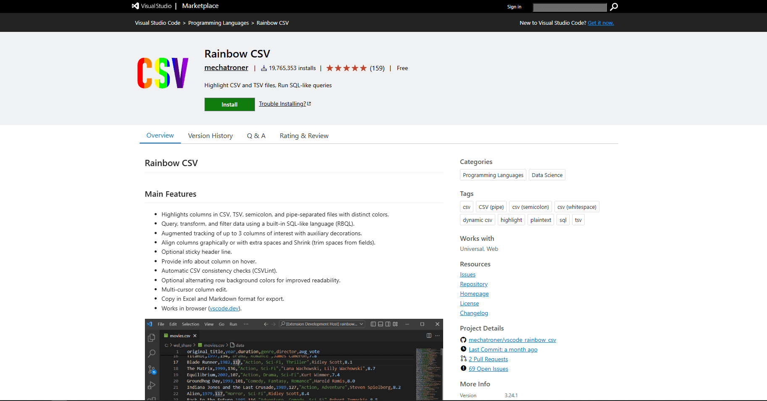
Task: Expand the menu bar overflow ellipsis
Action: point(246,324)
